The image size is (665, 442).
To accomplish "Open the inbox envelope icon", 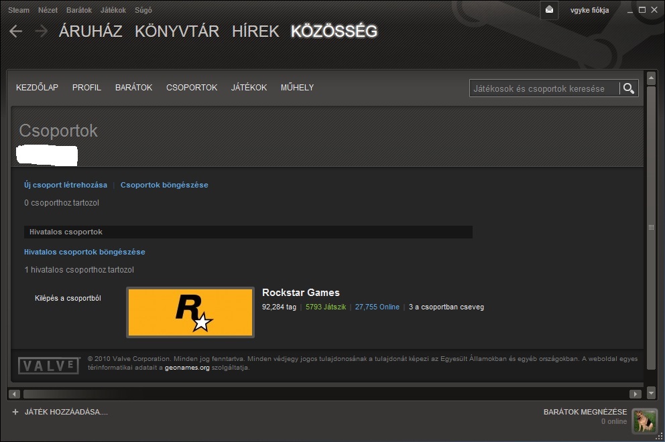I will click(549, 10).
